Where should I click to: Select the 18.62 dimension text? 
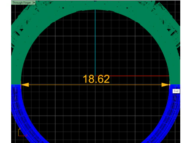96,79
